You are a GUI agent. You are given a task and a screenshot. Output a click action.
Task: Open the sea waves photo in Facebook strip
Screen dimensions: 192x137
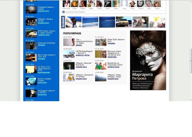pyautogui.click(x=90, y=22)
